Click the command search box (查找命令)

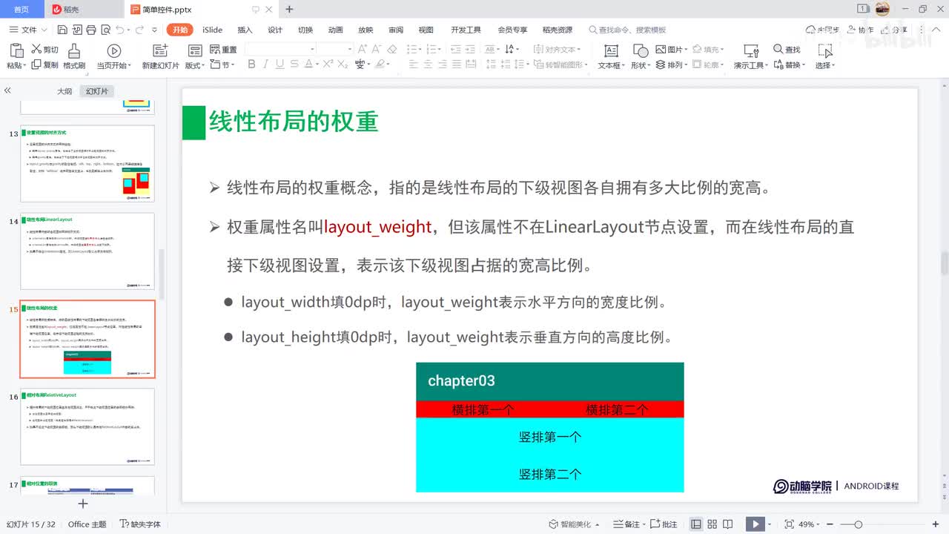click(x=628, y=30)
